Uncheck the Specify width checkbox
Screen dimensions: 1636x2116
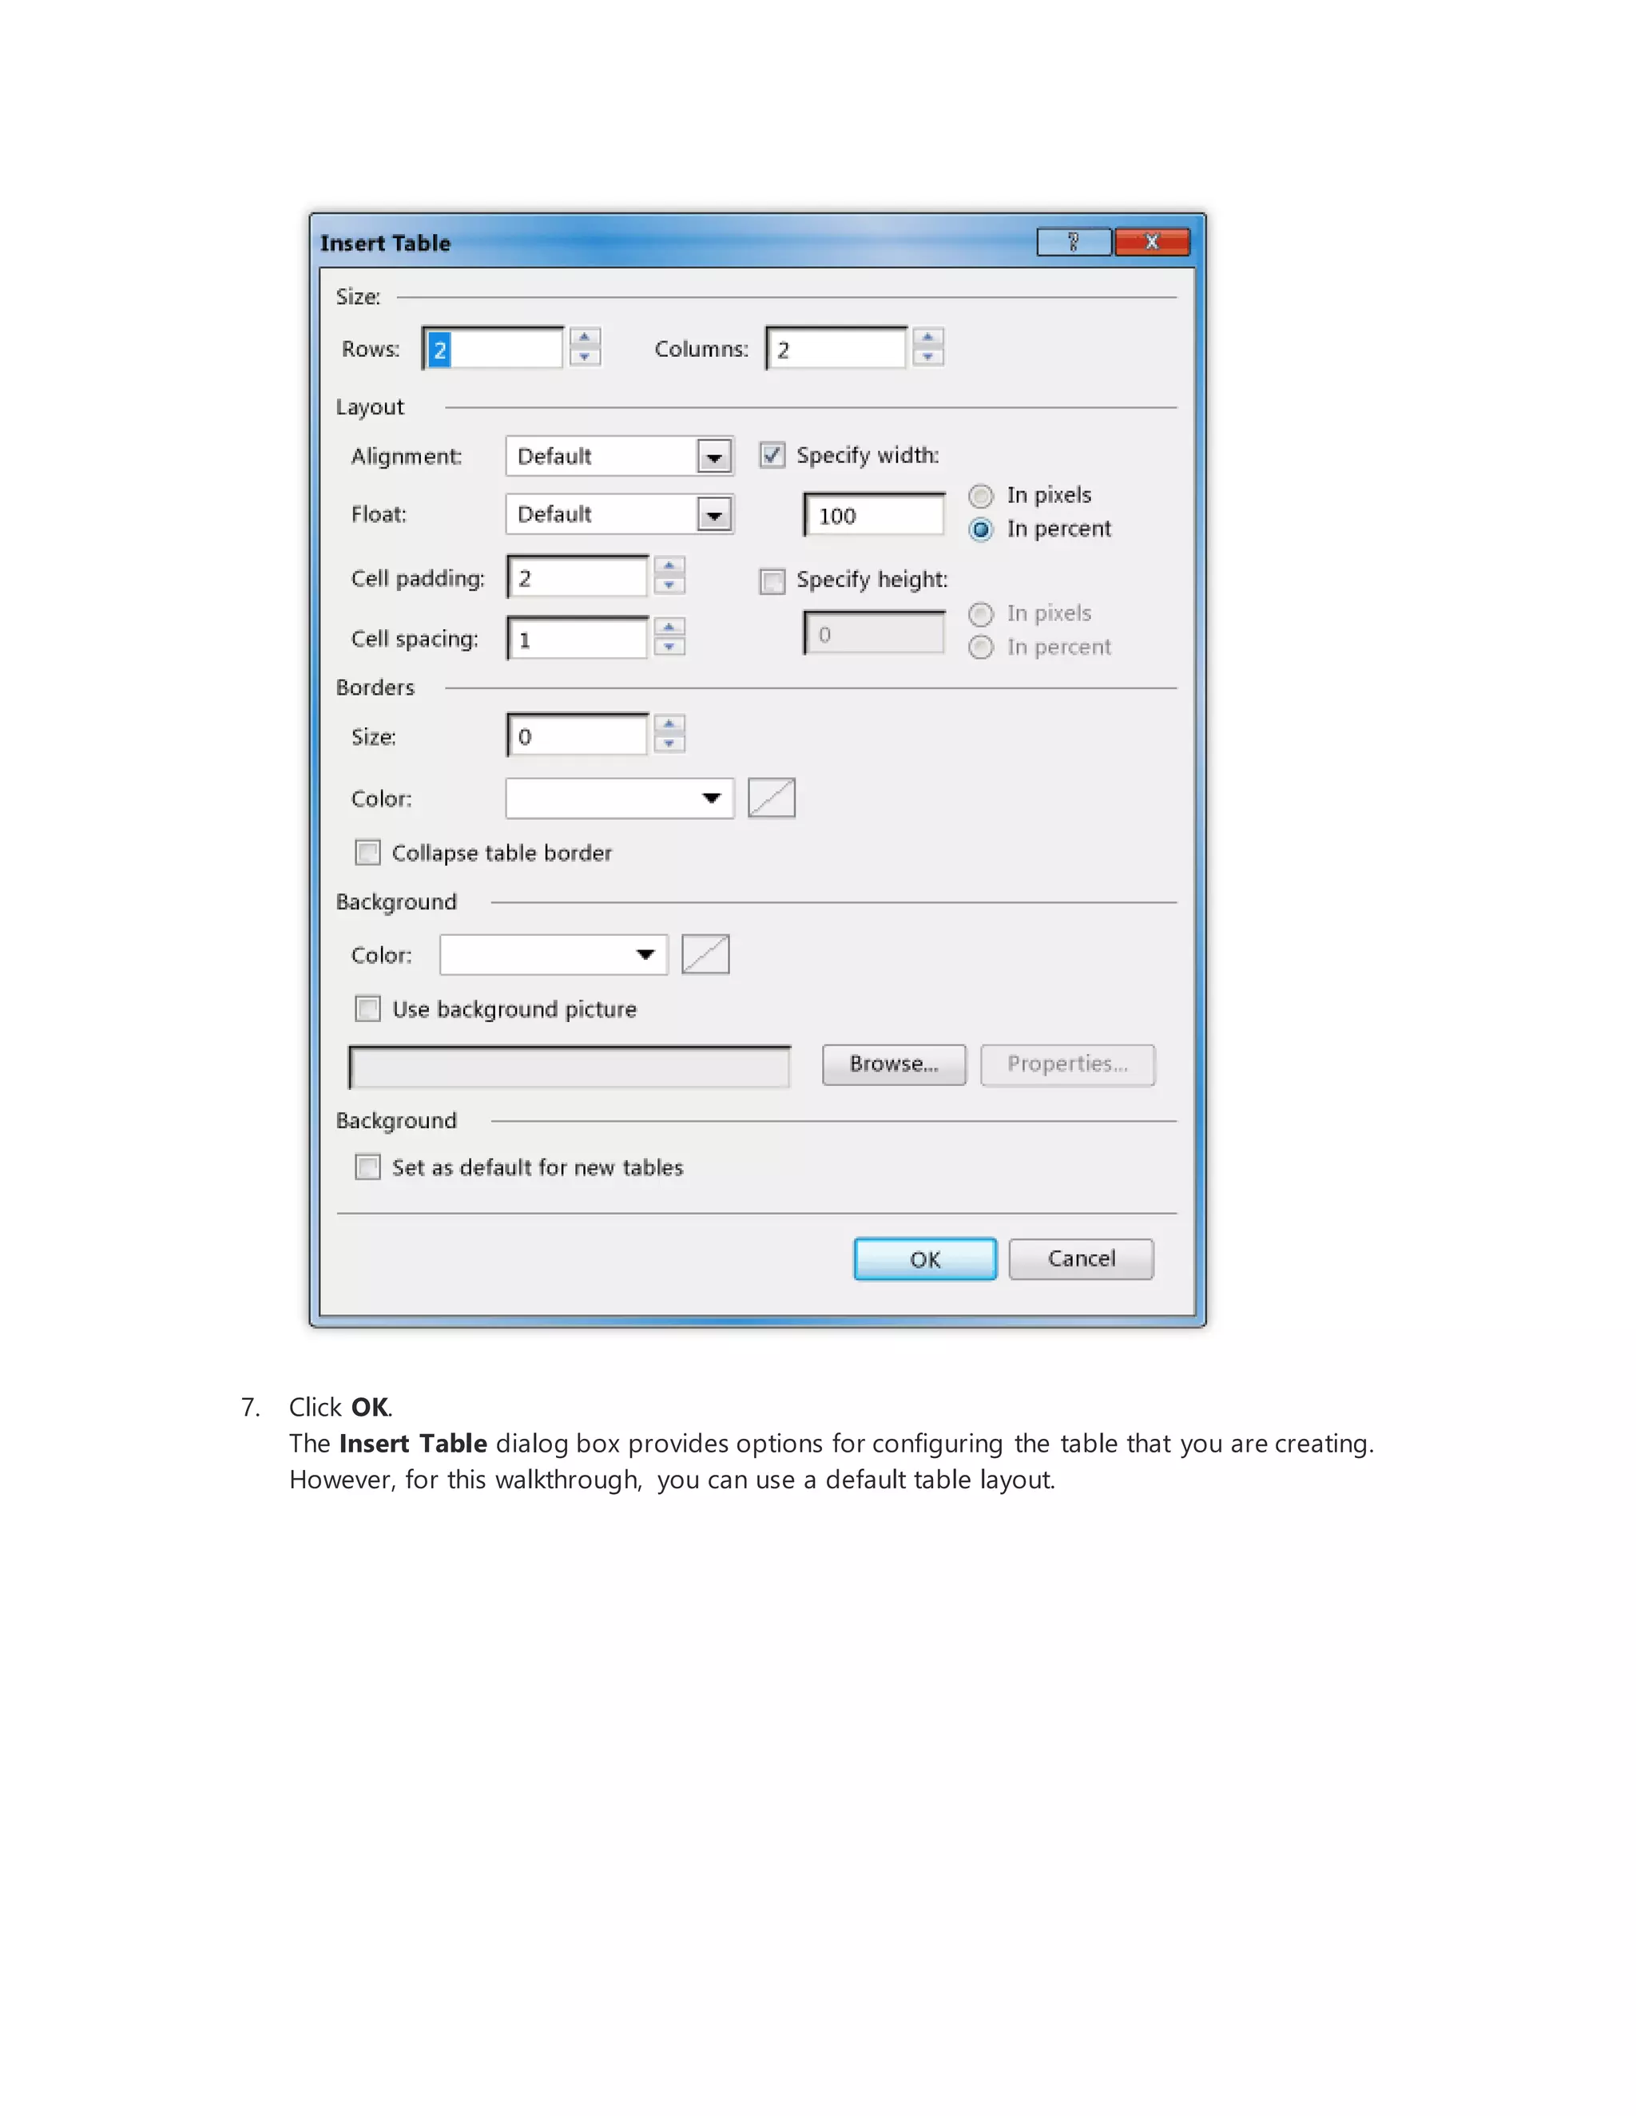point(772,455)
